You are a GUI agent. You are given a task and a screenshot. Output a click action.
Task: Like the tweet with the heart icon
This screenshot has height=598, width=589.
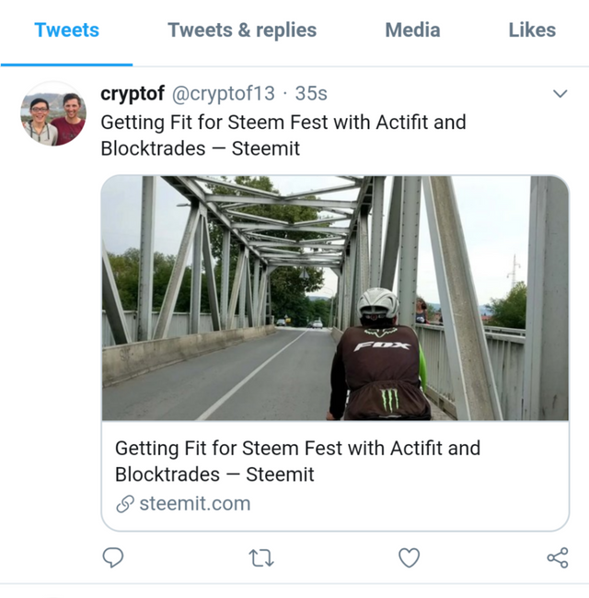[x=410, y=557]
